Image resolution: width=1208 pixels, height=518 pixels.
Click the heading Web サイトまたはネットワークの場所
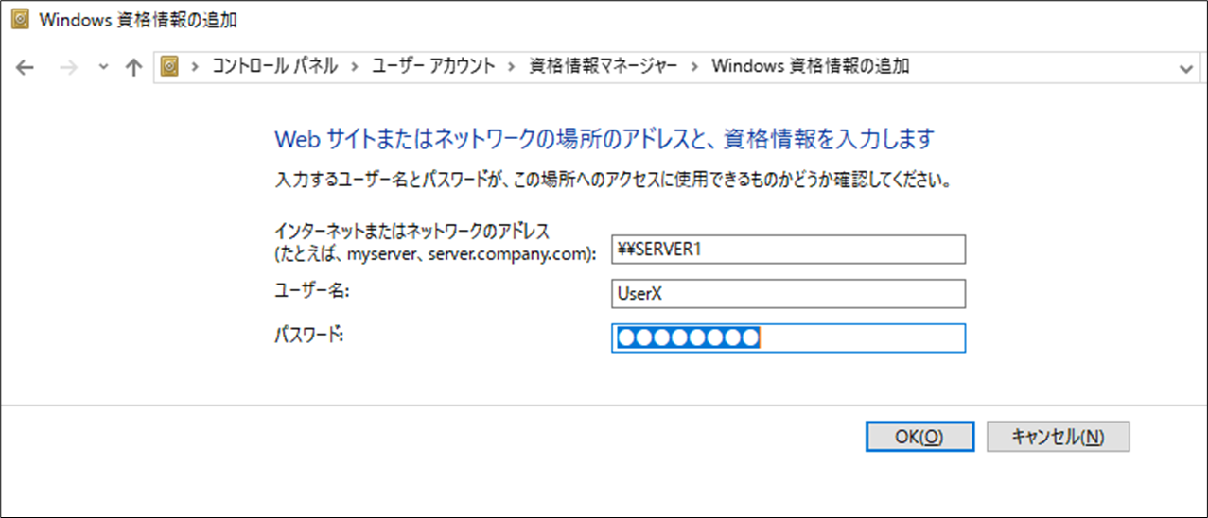pos(604,139)
